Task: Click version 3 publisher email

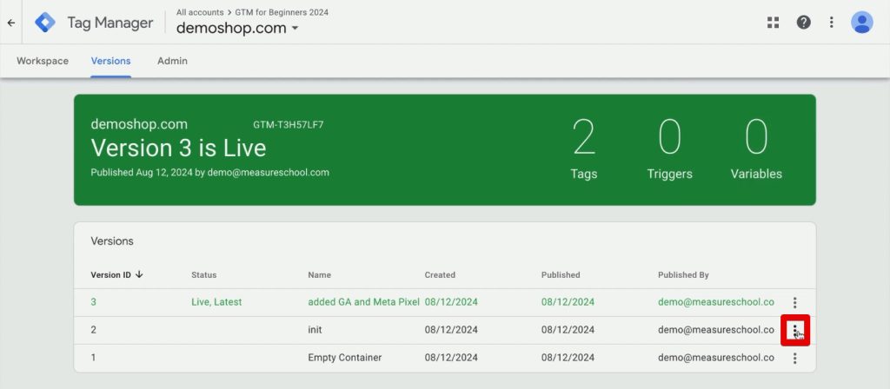Action: pos(716,302)
